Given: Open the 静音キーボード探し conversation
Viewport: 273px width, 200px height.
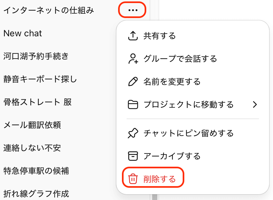Looking at the screenshot, I should (40, 79).
